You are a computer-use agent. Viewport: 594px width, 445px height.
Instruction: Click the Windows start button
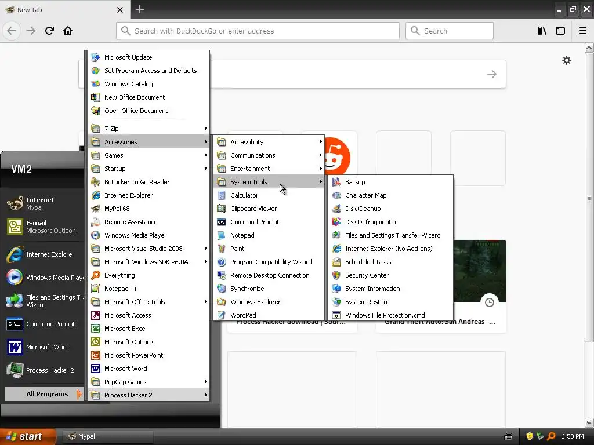(x=28, y=436)
